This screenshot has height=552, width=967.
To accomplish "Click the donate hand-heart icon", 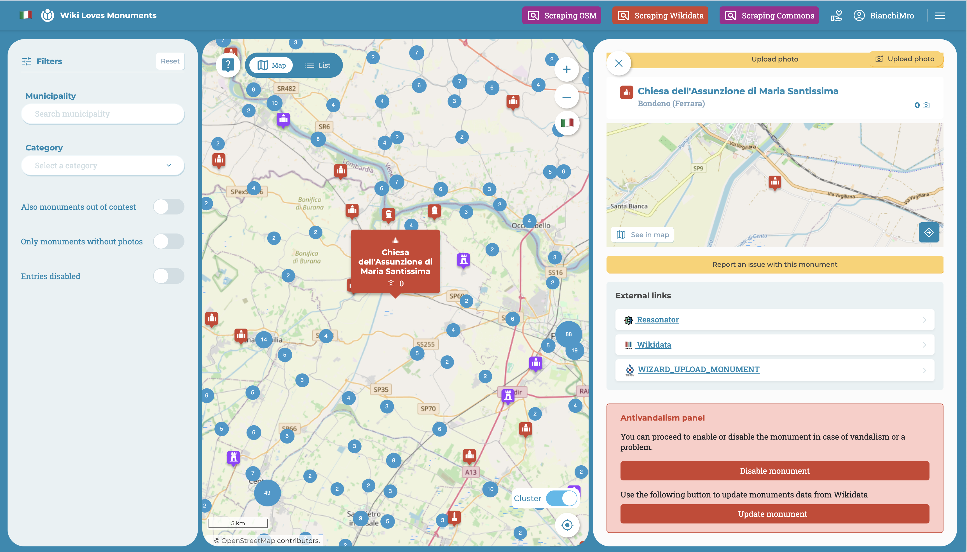I will pos(836,16).
